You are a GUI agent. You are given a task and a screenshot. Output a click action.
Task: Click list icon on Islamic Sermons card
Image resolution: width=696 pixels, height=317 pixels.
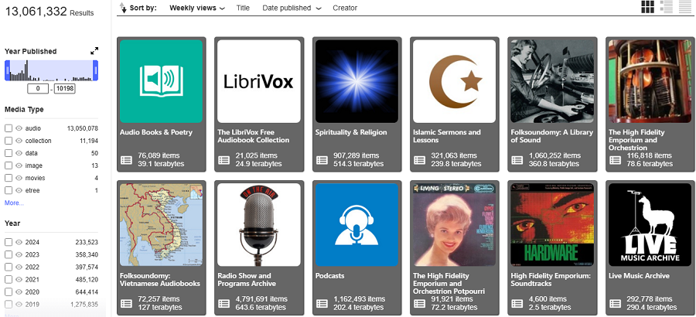tap(419, 160)
